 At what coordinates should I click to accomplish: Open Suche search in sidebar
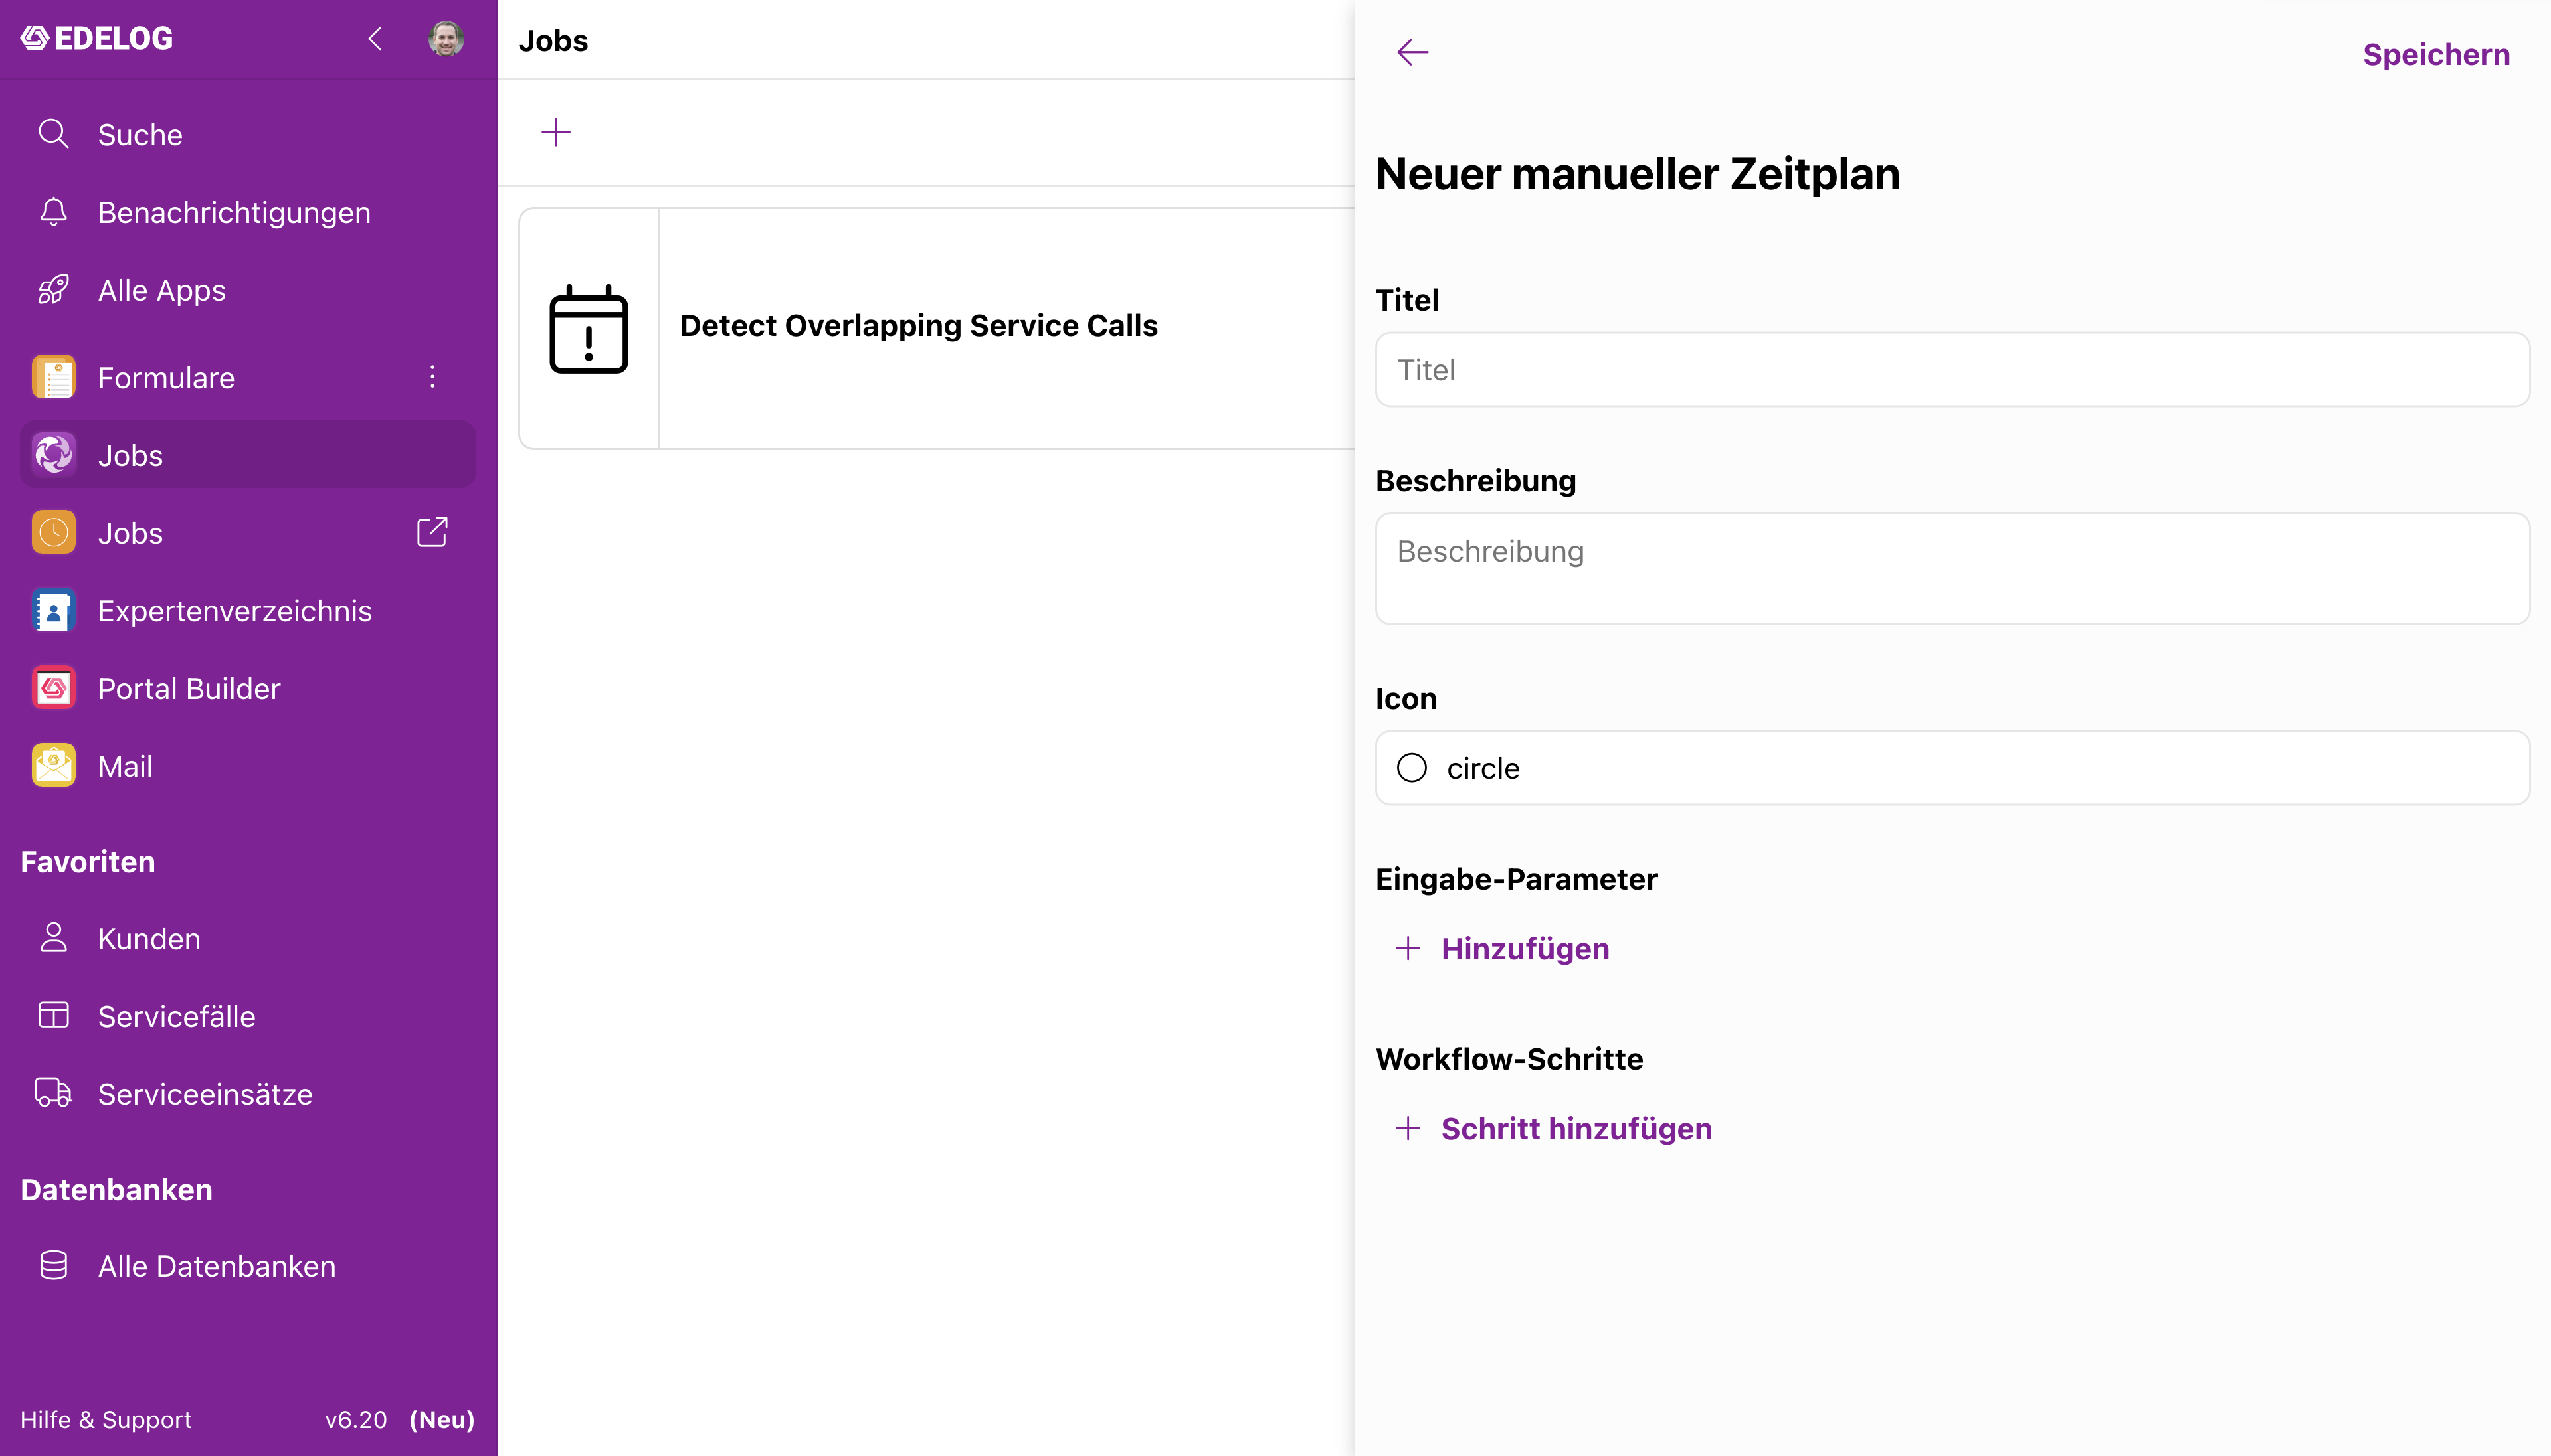pyautogui.click(x=248, y=134)
